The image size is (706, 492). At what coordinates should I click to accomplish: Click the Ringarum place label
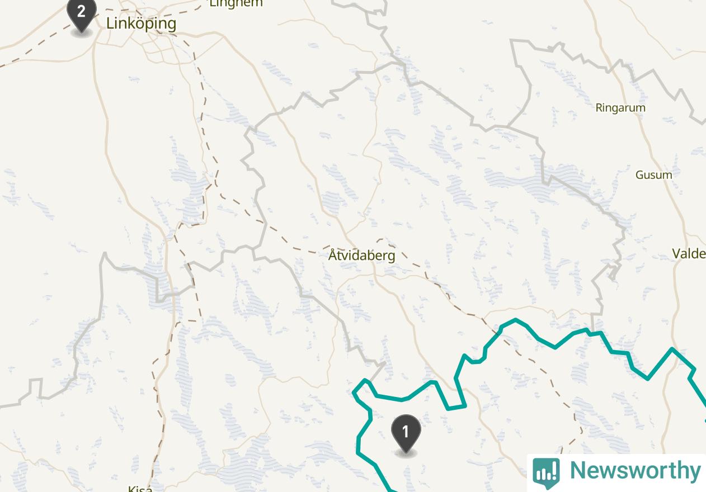point(620,108)
